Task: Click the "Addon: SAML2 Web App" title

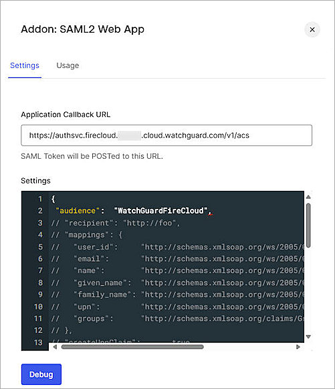Action: click(82, 29)
